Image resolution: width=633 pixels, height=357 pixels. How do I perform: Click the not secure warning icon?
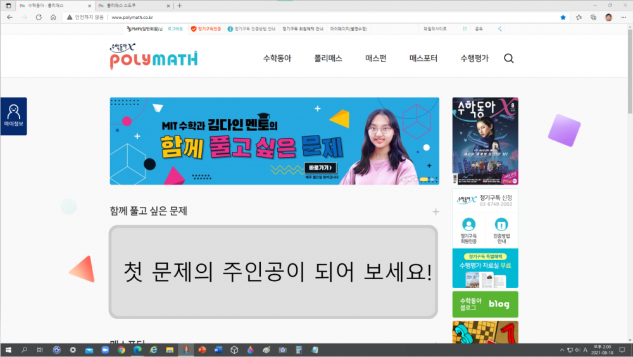coord(70,17)
